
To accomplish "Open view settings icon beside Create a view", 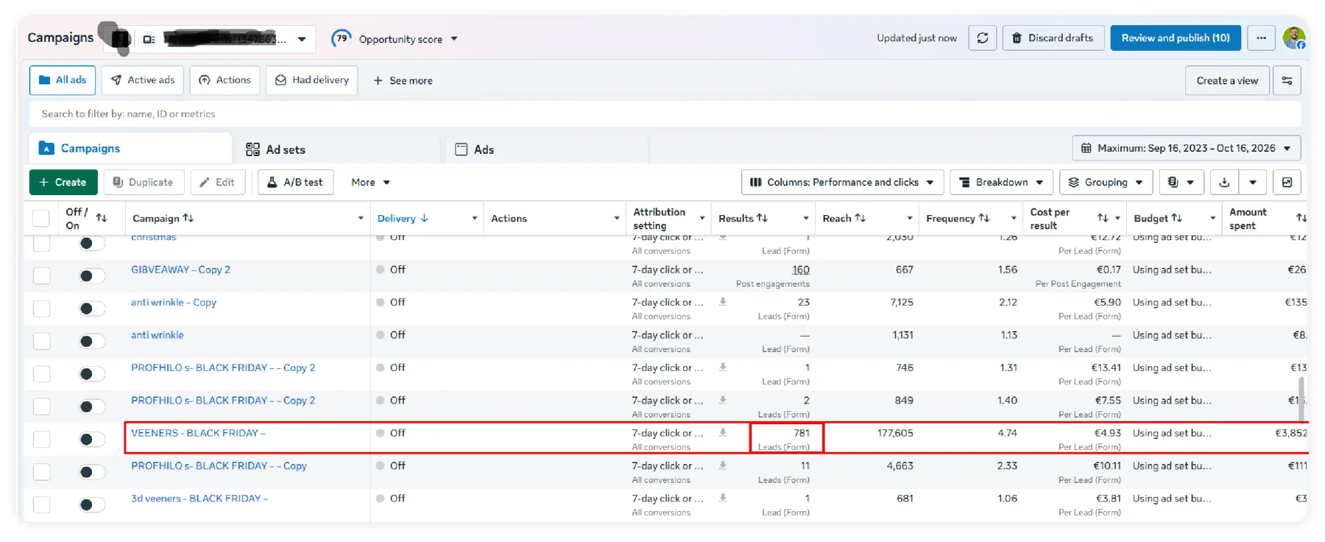I will click(x=1287, y=80).
